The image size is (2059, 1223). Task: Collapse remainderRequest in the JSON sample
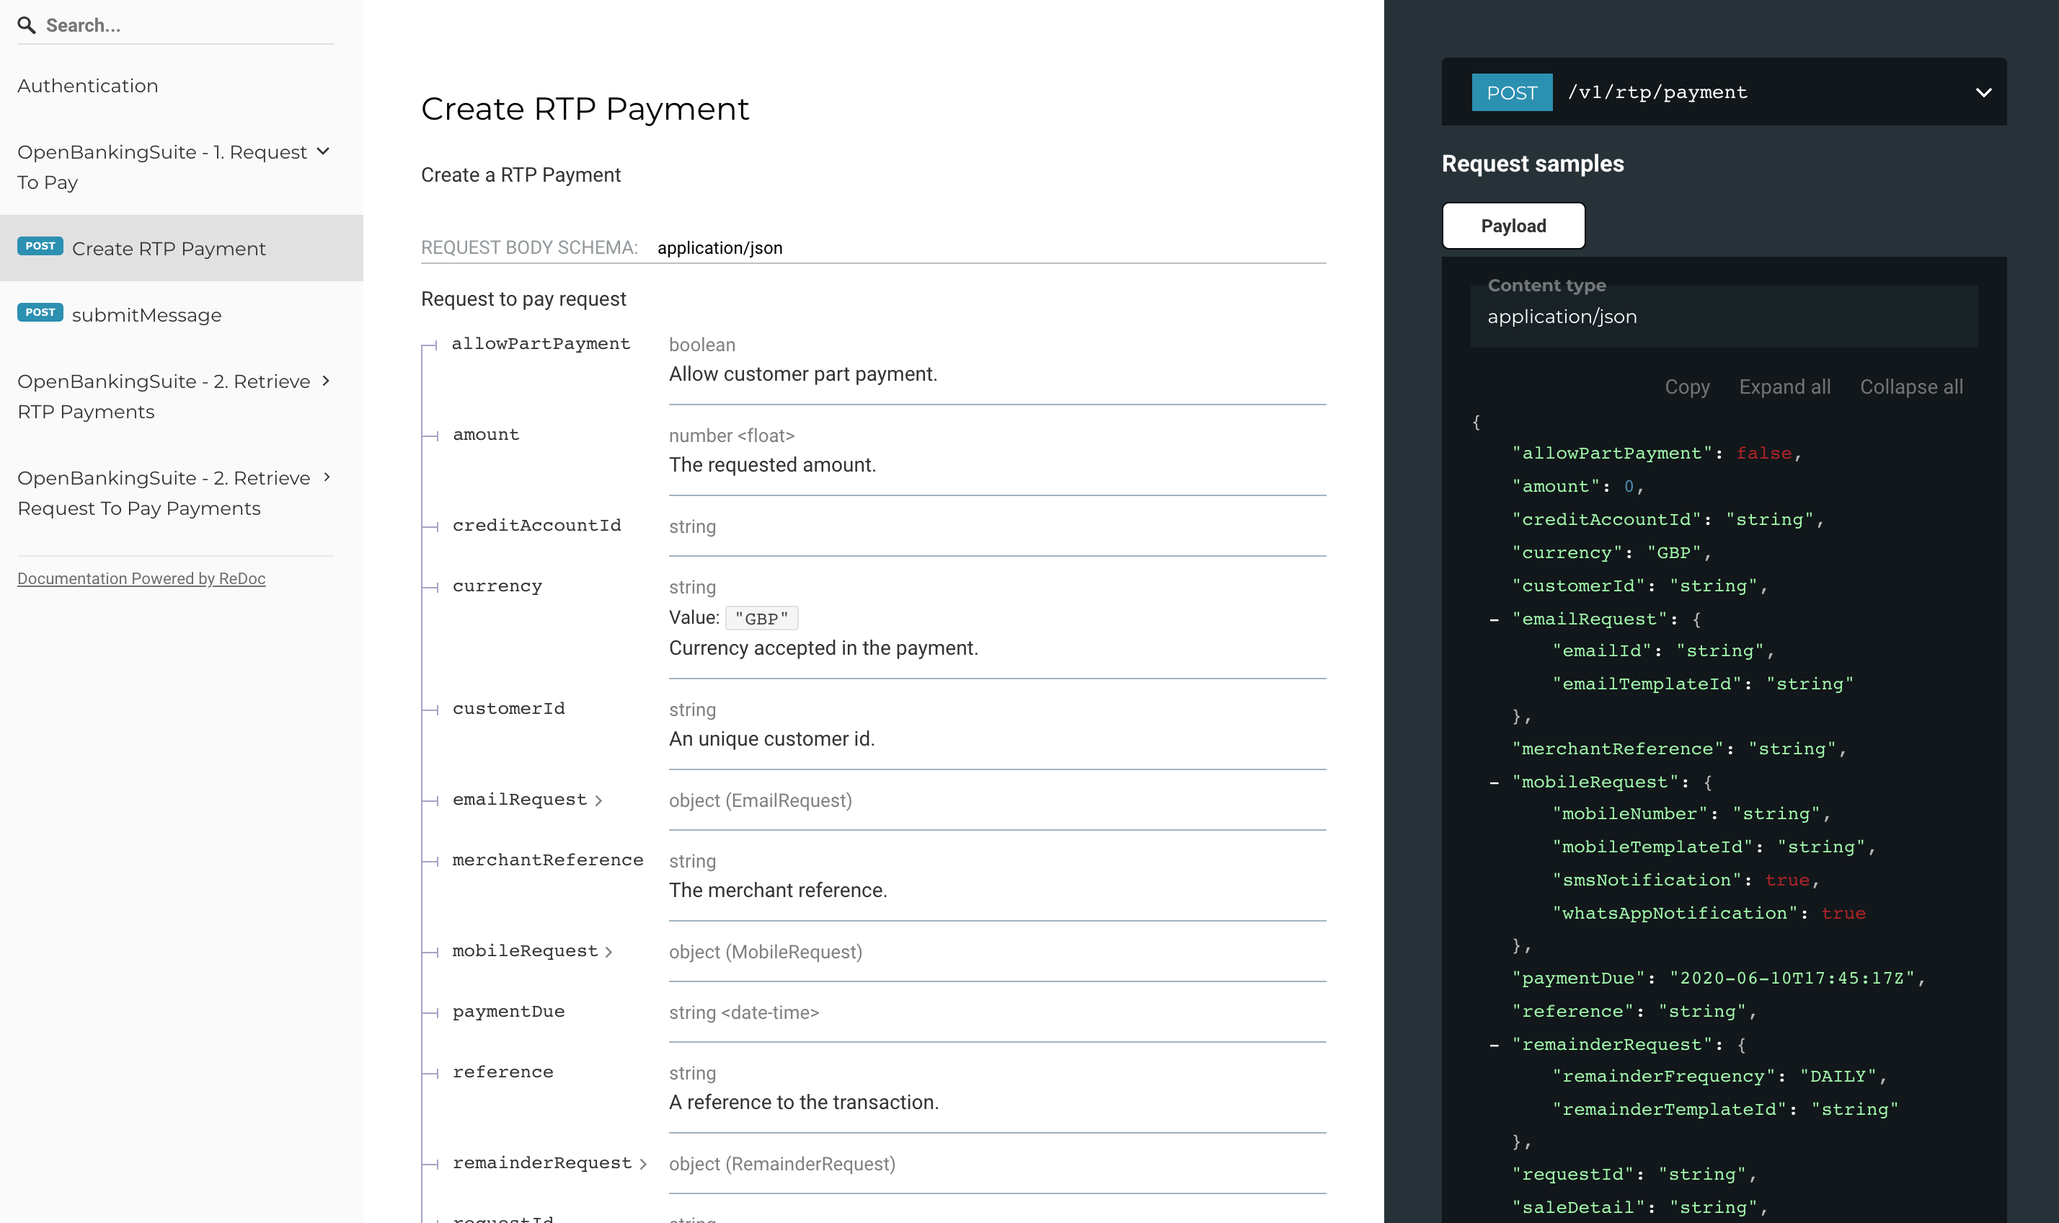pos(1494,1044)
